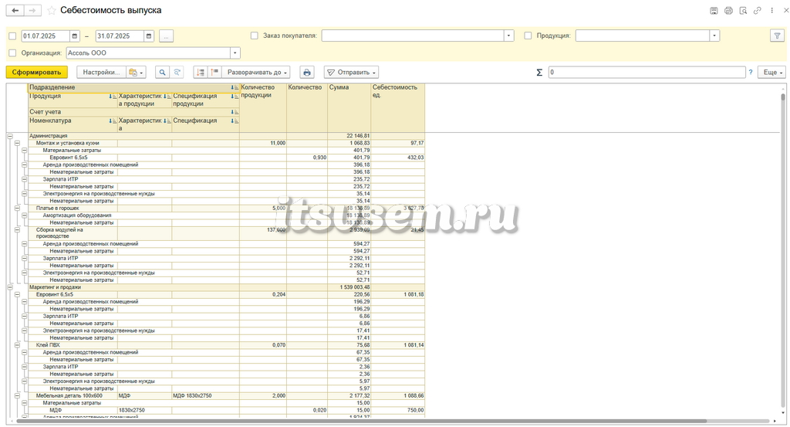
Task: Open the Отправить dropdown menu
Action: pos(351,73)
